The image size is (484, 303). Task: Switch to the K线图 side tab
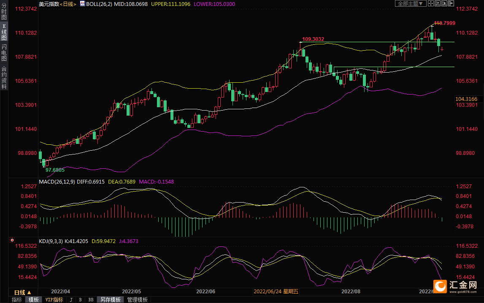[x=4, y=32]
